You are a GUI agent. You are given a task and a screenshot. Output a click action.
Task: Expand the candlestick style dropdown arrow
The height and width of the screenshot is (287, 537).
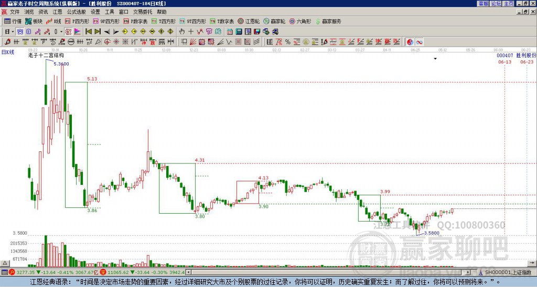tap(61, 32)
